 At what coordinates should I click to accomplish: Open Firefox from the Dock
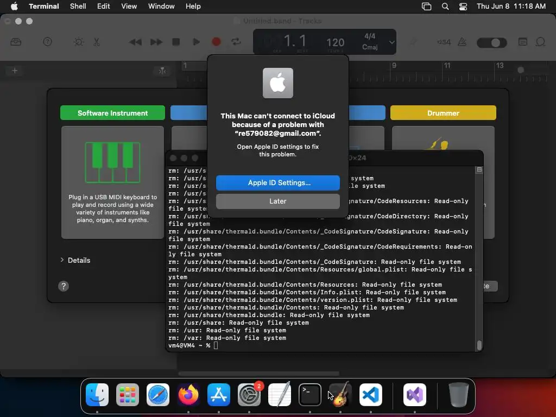tap(188, 394)
